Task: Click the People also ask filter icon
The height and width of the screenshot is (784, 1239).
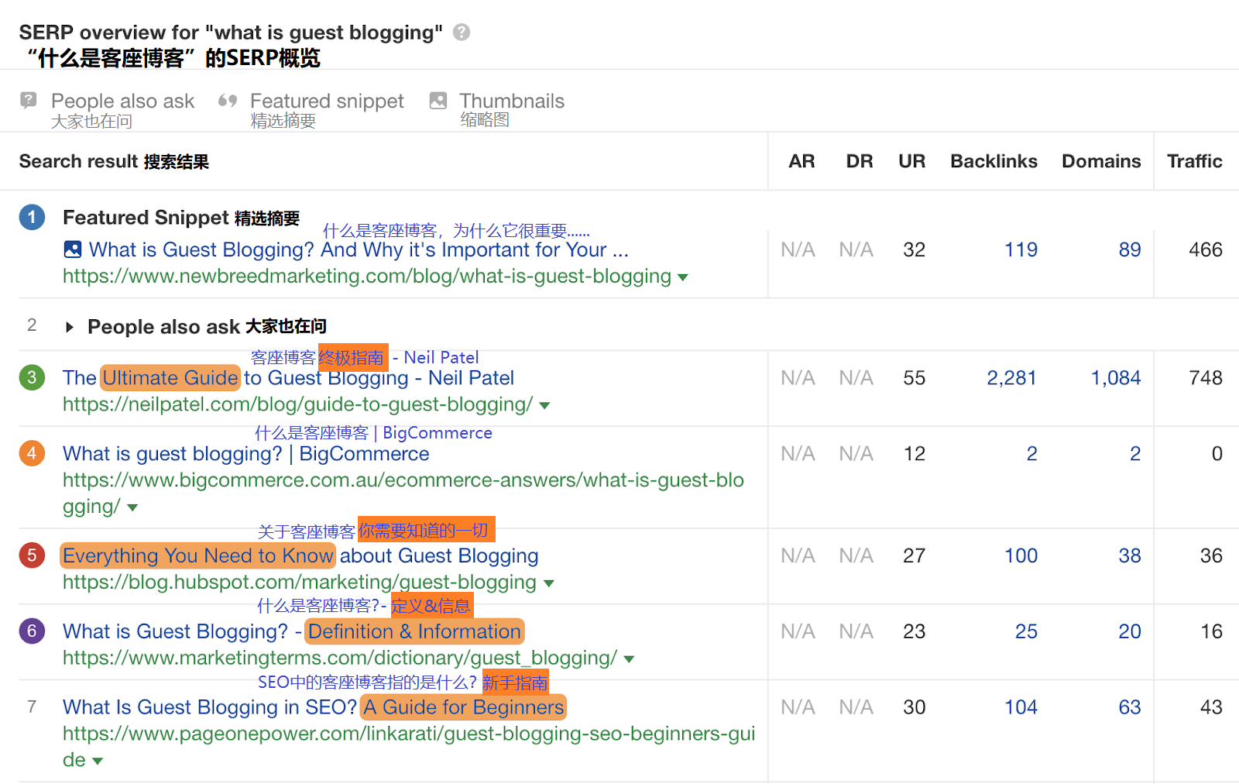Action: tap(29, 101)
